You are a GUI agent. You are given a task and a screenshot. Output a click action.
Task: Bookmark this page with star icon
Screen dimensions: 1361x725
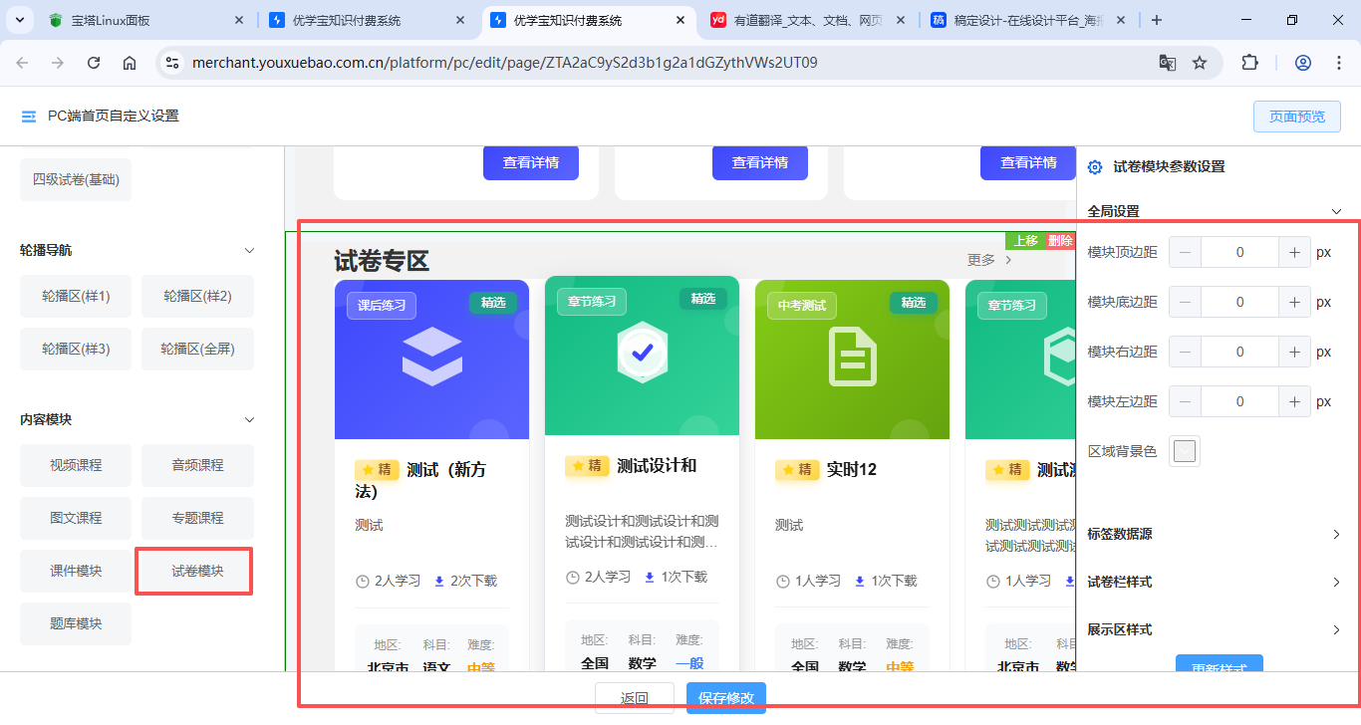1200,63
